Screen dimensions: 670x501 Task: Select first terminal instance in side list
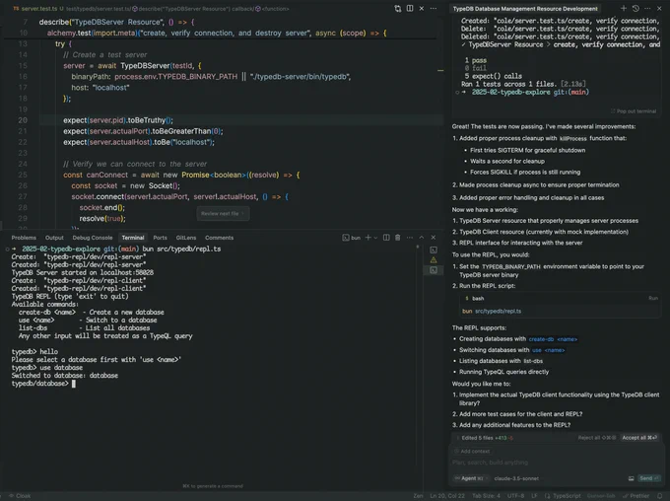tap(434, 250)
